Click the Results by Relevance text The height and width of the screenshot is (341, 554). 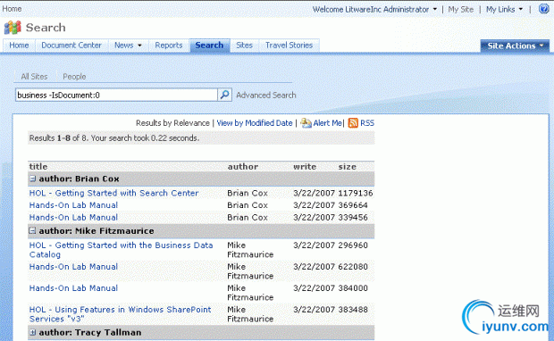(x=172, y=123)
